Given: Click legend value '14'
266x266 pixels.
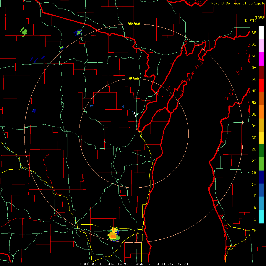Looking at the screenshot, I should pos(254,184).
